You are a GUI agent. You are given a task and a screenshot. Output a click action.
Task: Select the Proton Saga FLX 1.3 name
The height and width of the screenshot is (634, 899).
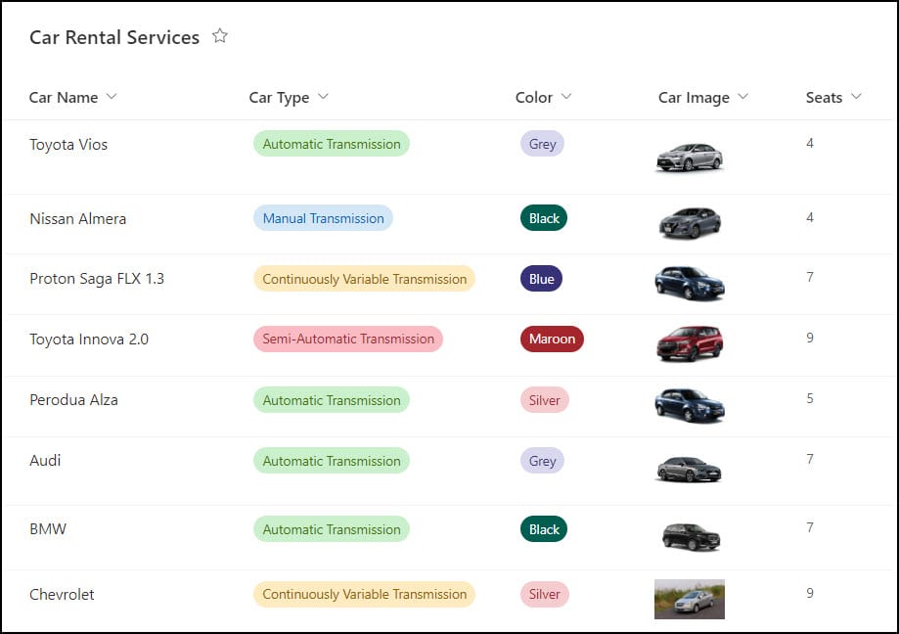pyautogui.click(x=97, y=279)
